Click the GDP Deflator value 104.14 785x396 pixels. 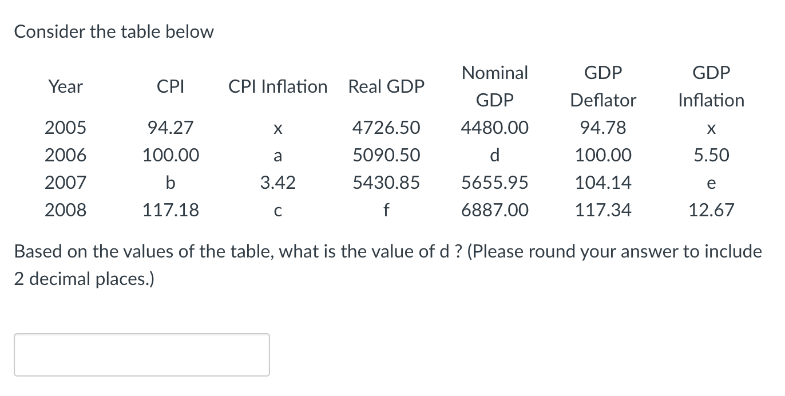tap(603, 183)
